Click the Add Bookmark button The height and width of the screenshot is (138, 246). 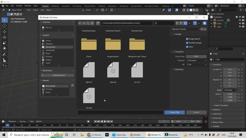point(57,75)
